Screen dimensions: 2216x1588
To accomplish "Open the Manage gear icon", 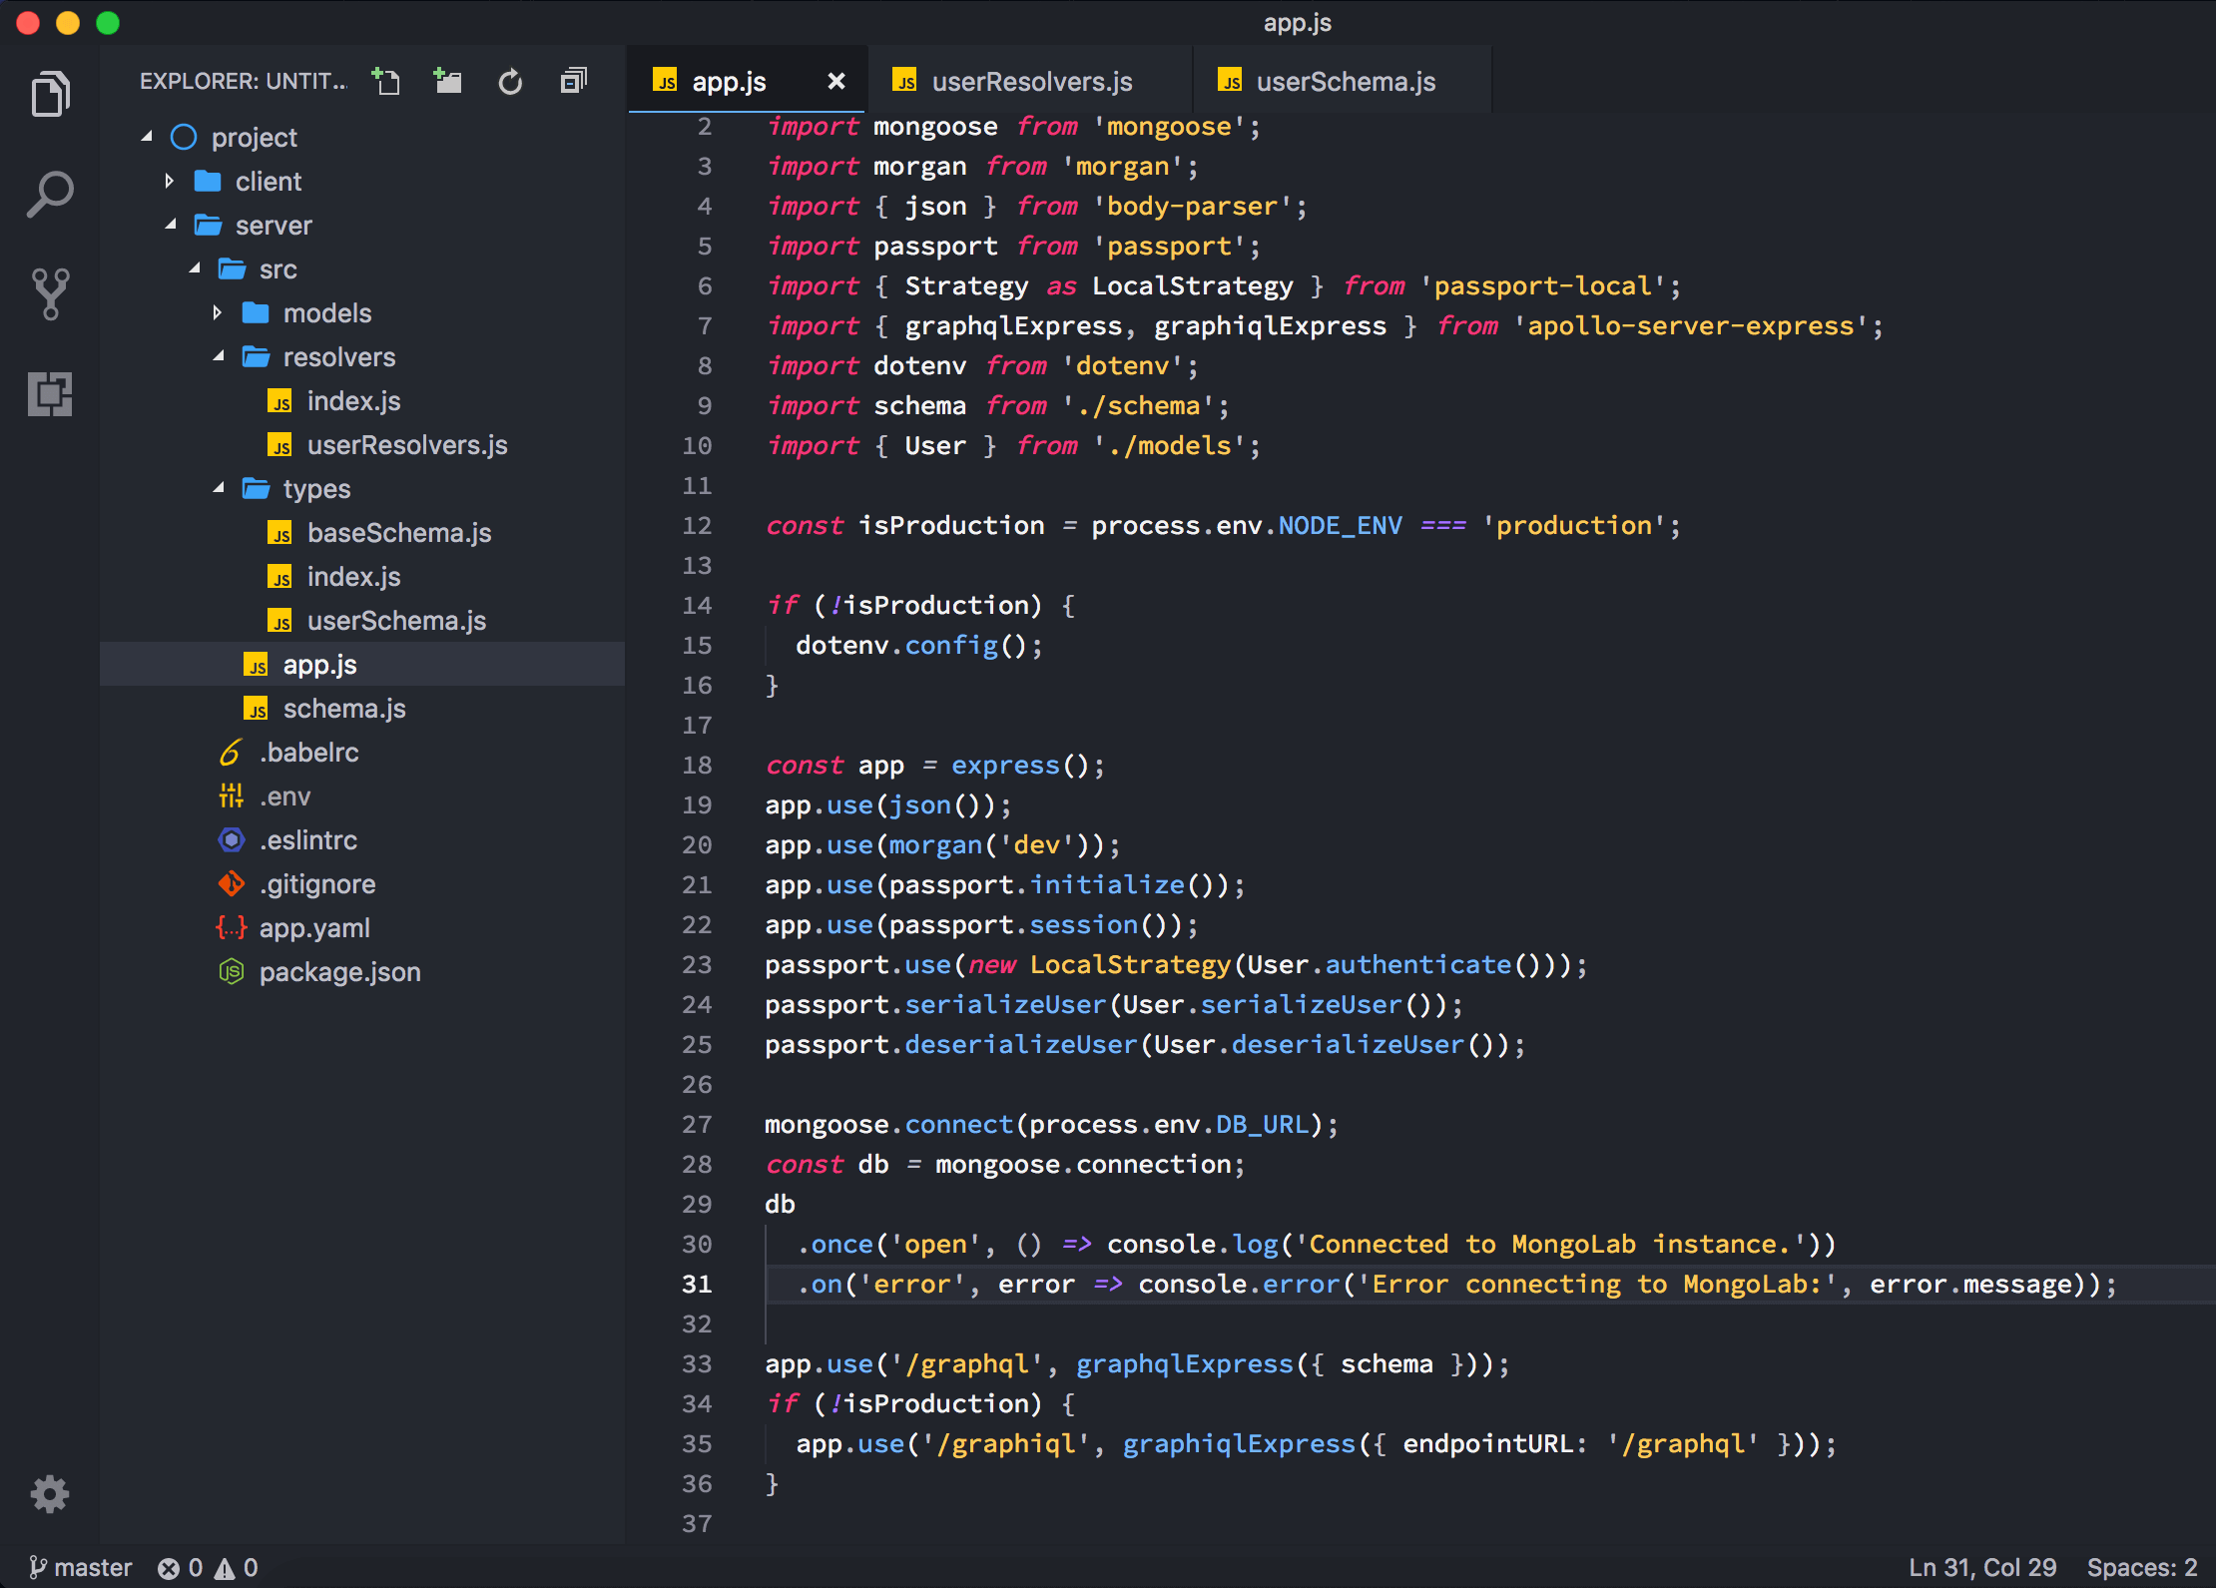I will (x=50, y=1494).
